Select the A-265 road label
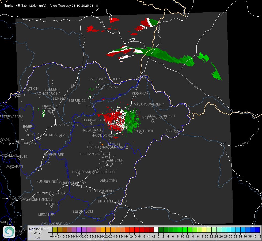This screenshot has height=241, width=262. (x=195, y=86)
